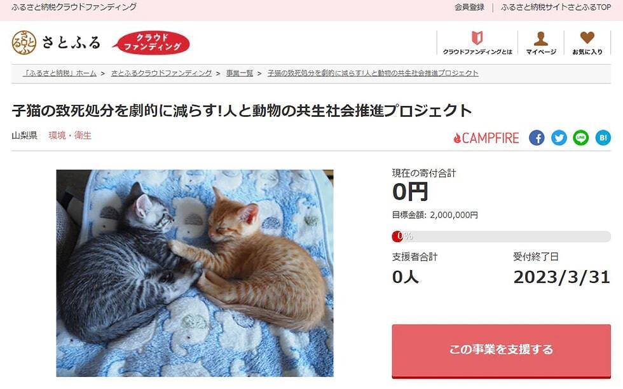Share project via Twitter icon

point(559,138)
